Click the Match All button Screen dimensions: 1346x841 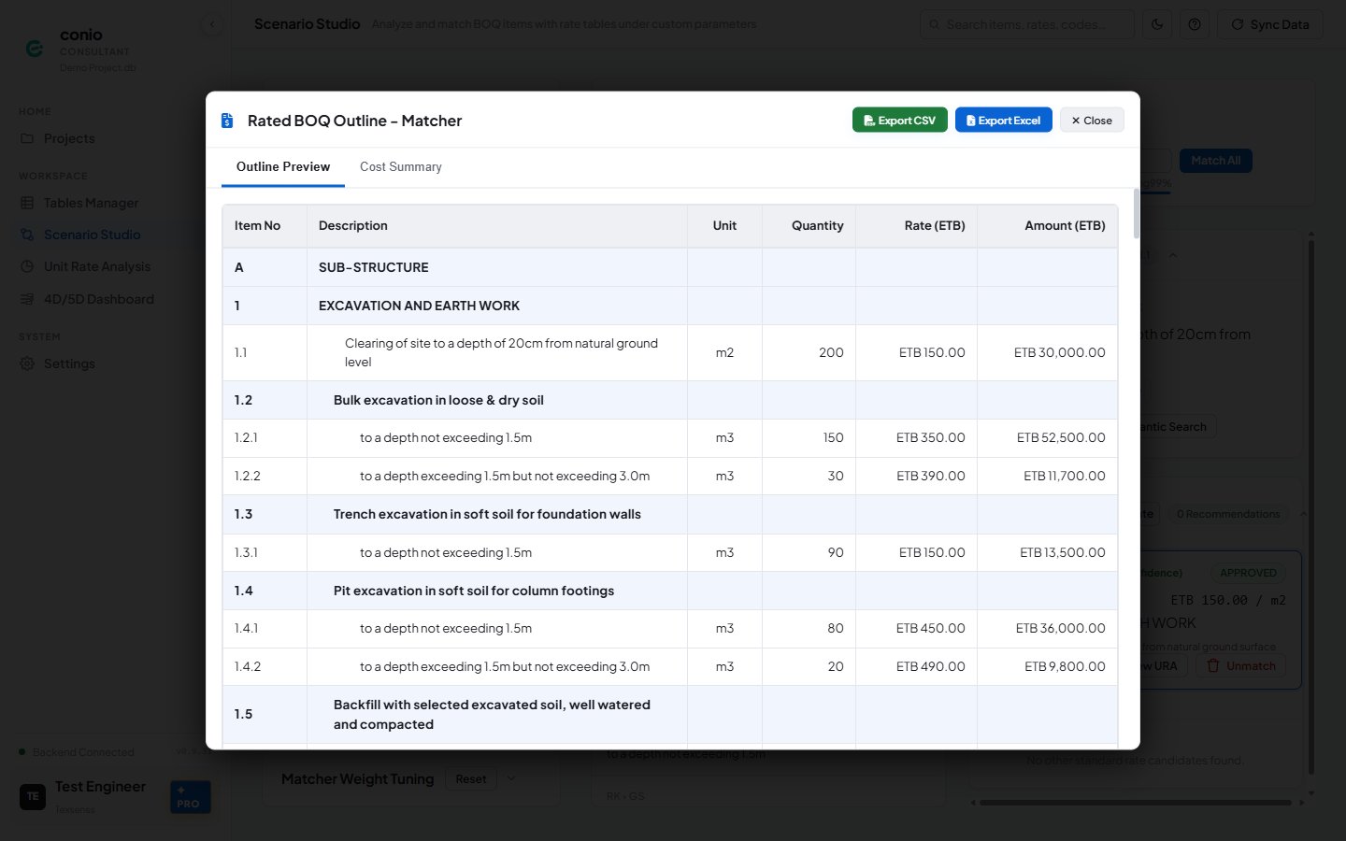click(x=1215, y=161)
